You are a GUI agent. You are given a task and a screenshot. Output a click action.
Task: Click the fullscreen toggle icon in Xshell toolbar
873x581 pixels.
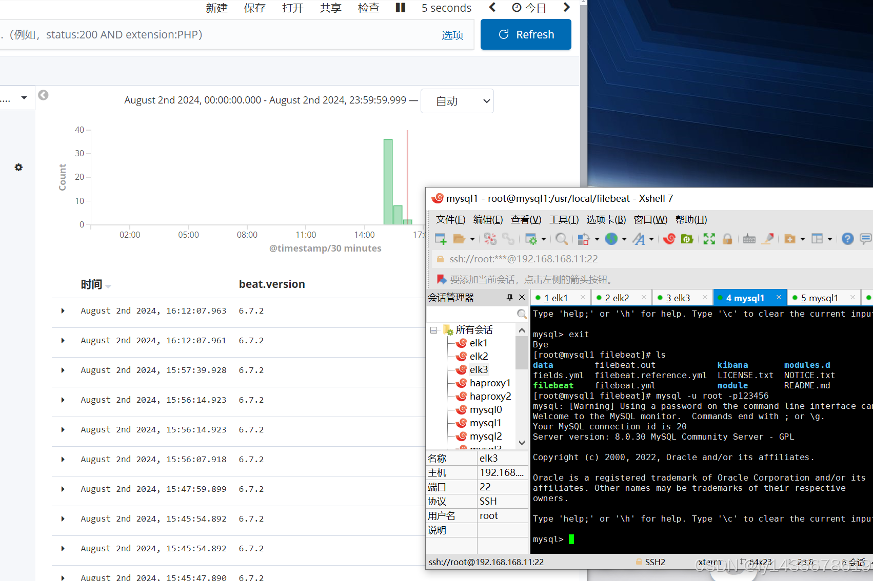[x=709, y=239]
